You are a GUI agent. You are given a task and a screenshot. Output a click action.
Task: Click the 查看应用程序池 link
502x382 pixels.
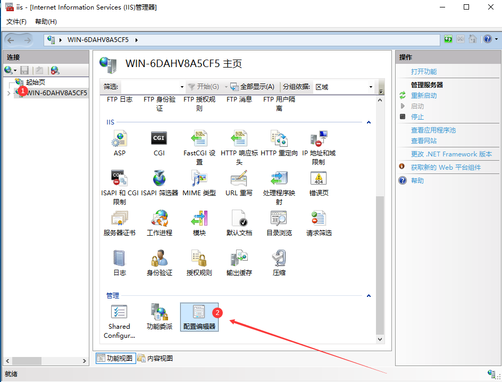pos(433,130)
